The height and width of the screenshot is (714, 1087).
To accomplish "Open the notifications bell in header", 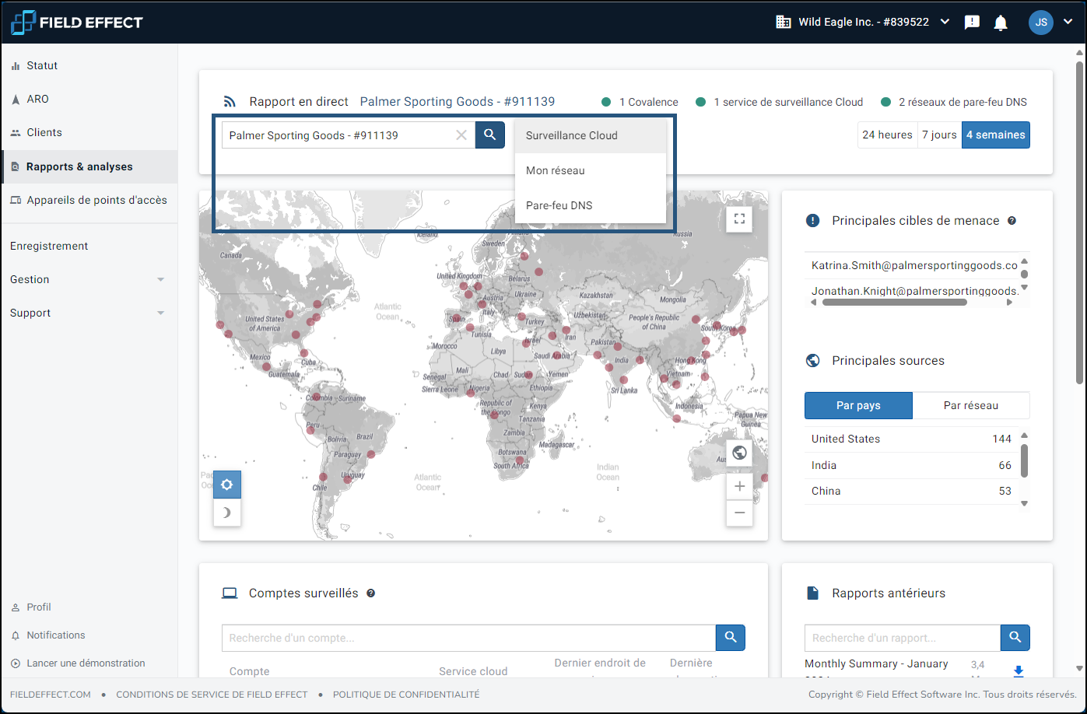I will 1001,23.
